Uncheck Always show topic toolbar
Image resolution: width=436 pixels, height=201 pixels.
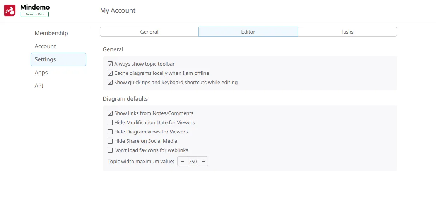[x=110, y=64]
